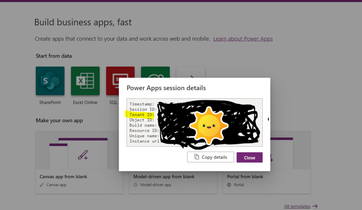Select Canvas app from blank title

point(63,177)
